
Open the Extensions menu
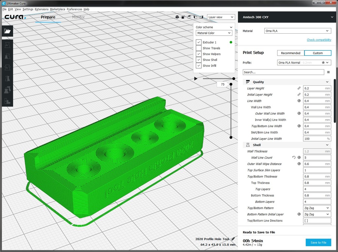point(41,9)
